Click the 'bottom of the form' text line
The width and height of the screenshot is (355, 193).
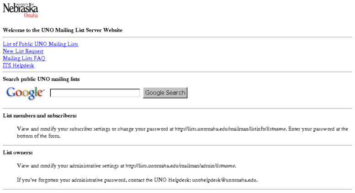click(38, 136)
